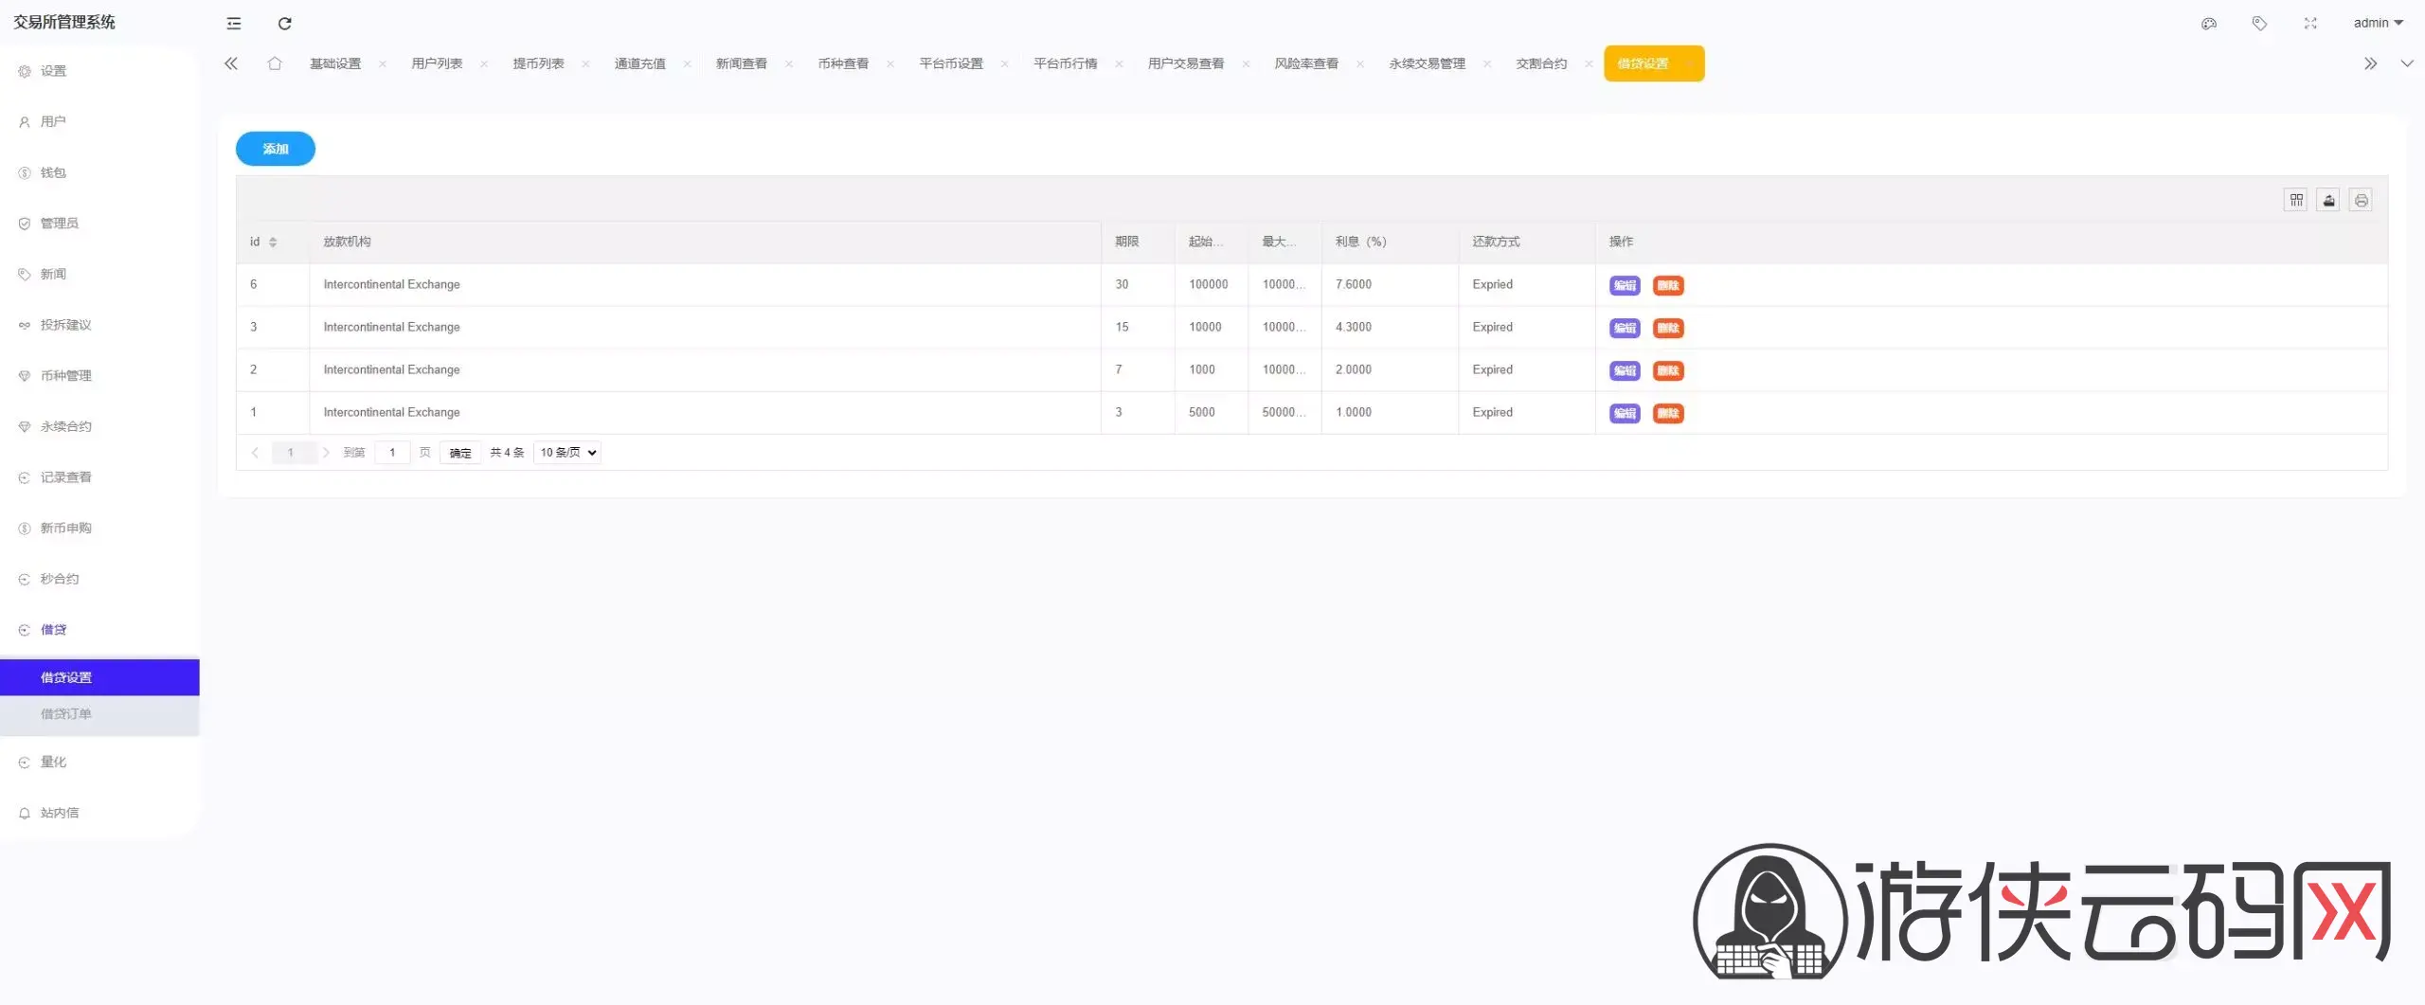The image size is (2425, 1005).
Task: Sort the table by id column
Action: click(x=273, y=242)
